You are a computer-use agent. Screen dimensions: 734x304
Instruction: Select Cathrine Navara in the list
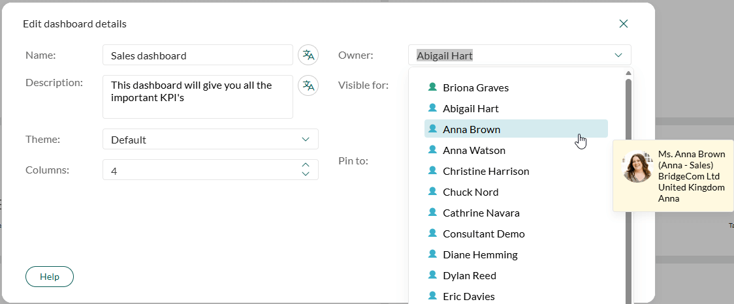click(516, 213)
